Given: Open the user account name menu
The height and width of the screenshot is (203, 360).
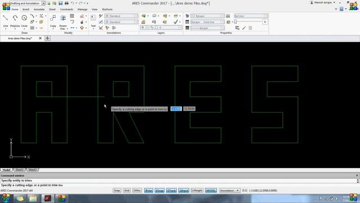Looking at the screenshot, I should pyautogui.click(x=322, y=2).
